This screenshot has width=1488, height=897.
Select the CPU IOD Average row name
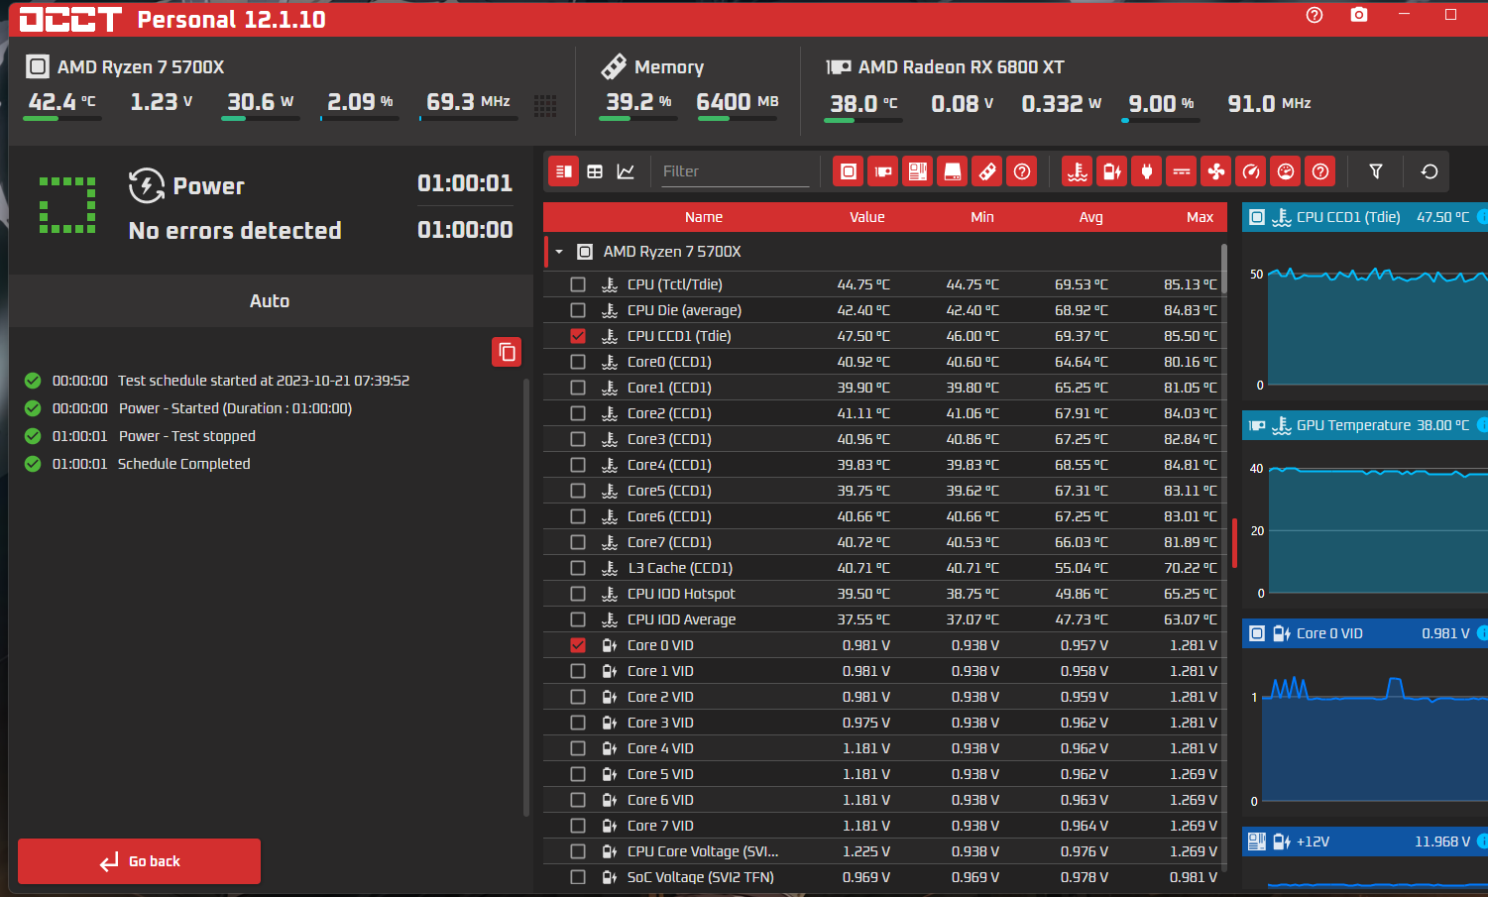pos(681,619)
